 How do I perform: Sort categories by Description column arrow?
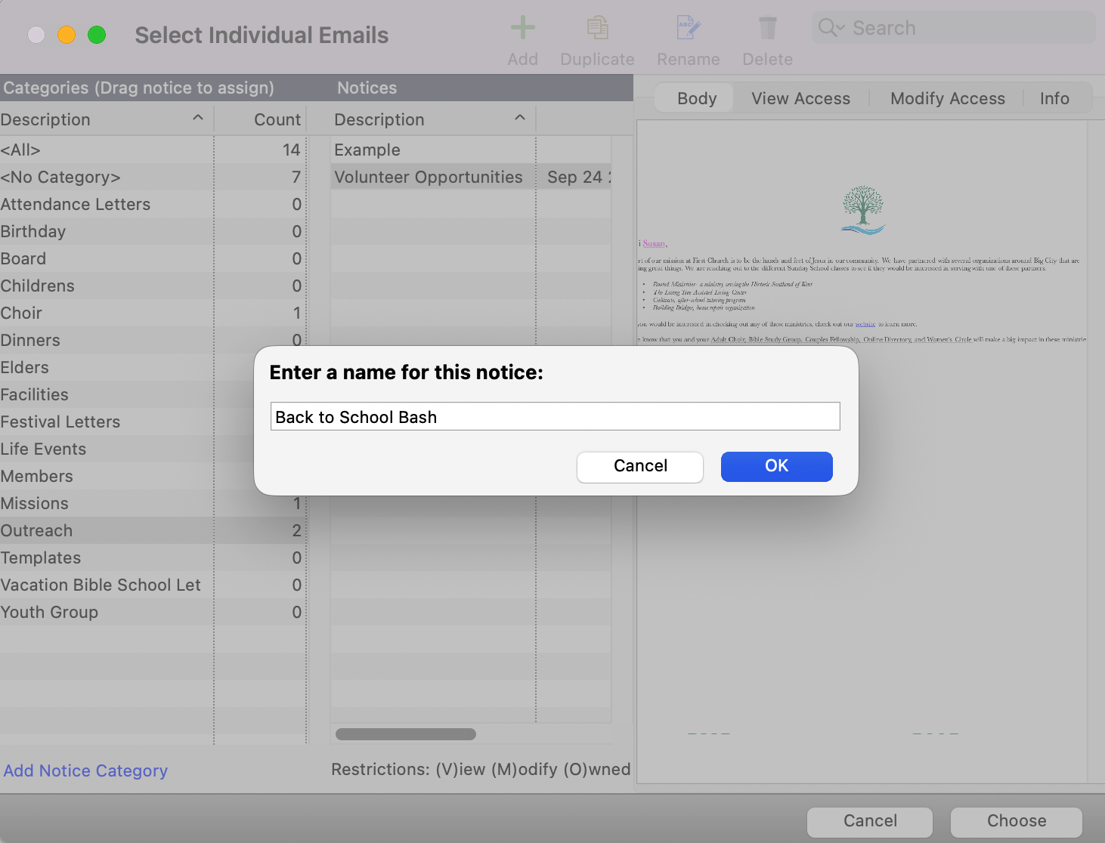(x=198, y=118)
